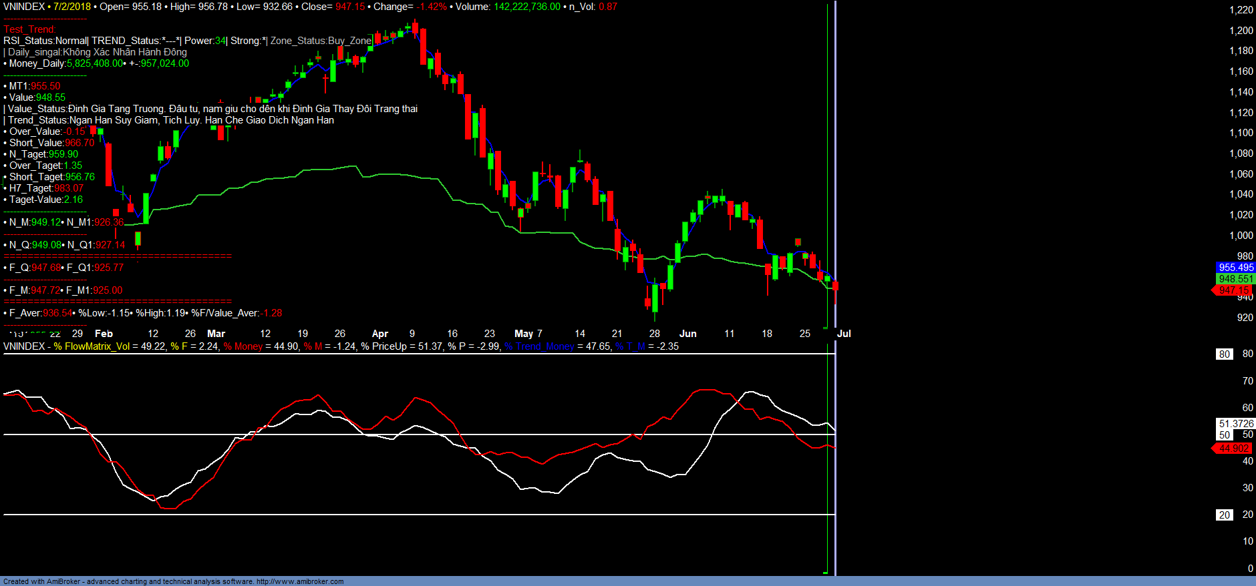This screenshot has width=1256, height=586.
Task: Click the red 44.902 indicator value marker
Action: pyautogui.click(x=1233, y=449)
